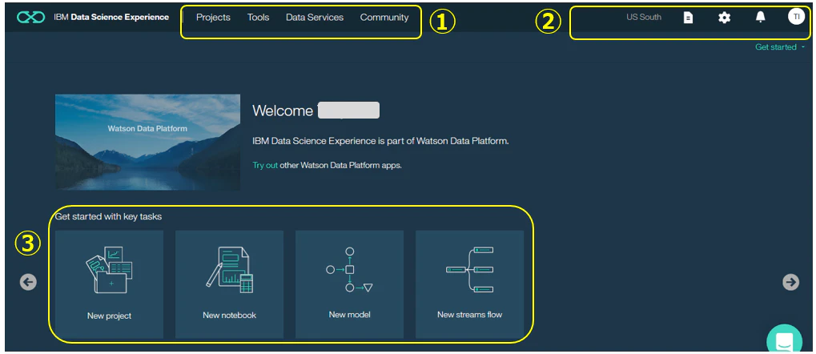The height and width of the screenshot is (354, 816).
Task: Click the Watson Data Platform banner image
Action: coord(148,142)
